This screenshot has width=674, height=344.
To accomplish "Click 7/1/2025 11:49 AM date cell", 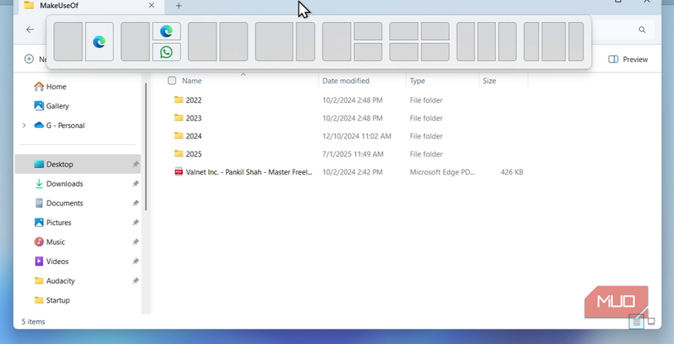I will click(353, 154).
